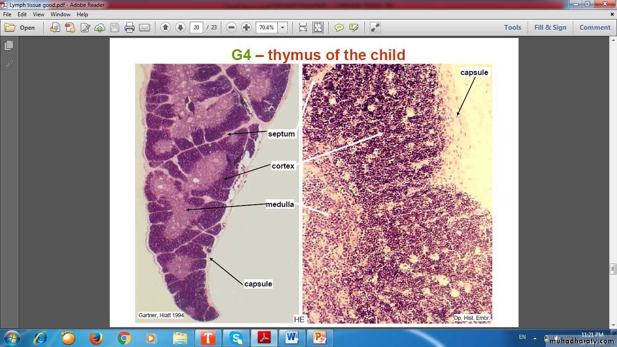Add a sticky note comment
This screenshot has height=347, width=617.
(339, 28)
